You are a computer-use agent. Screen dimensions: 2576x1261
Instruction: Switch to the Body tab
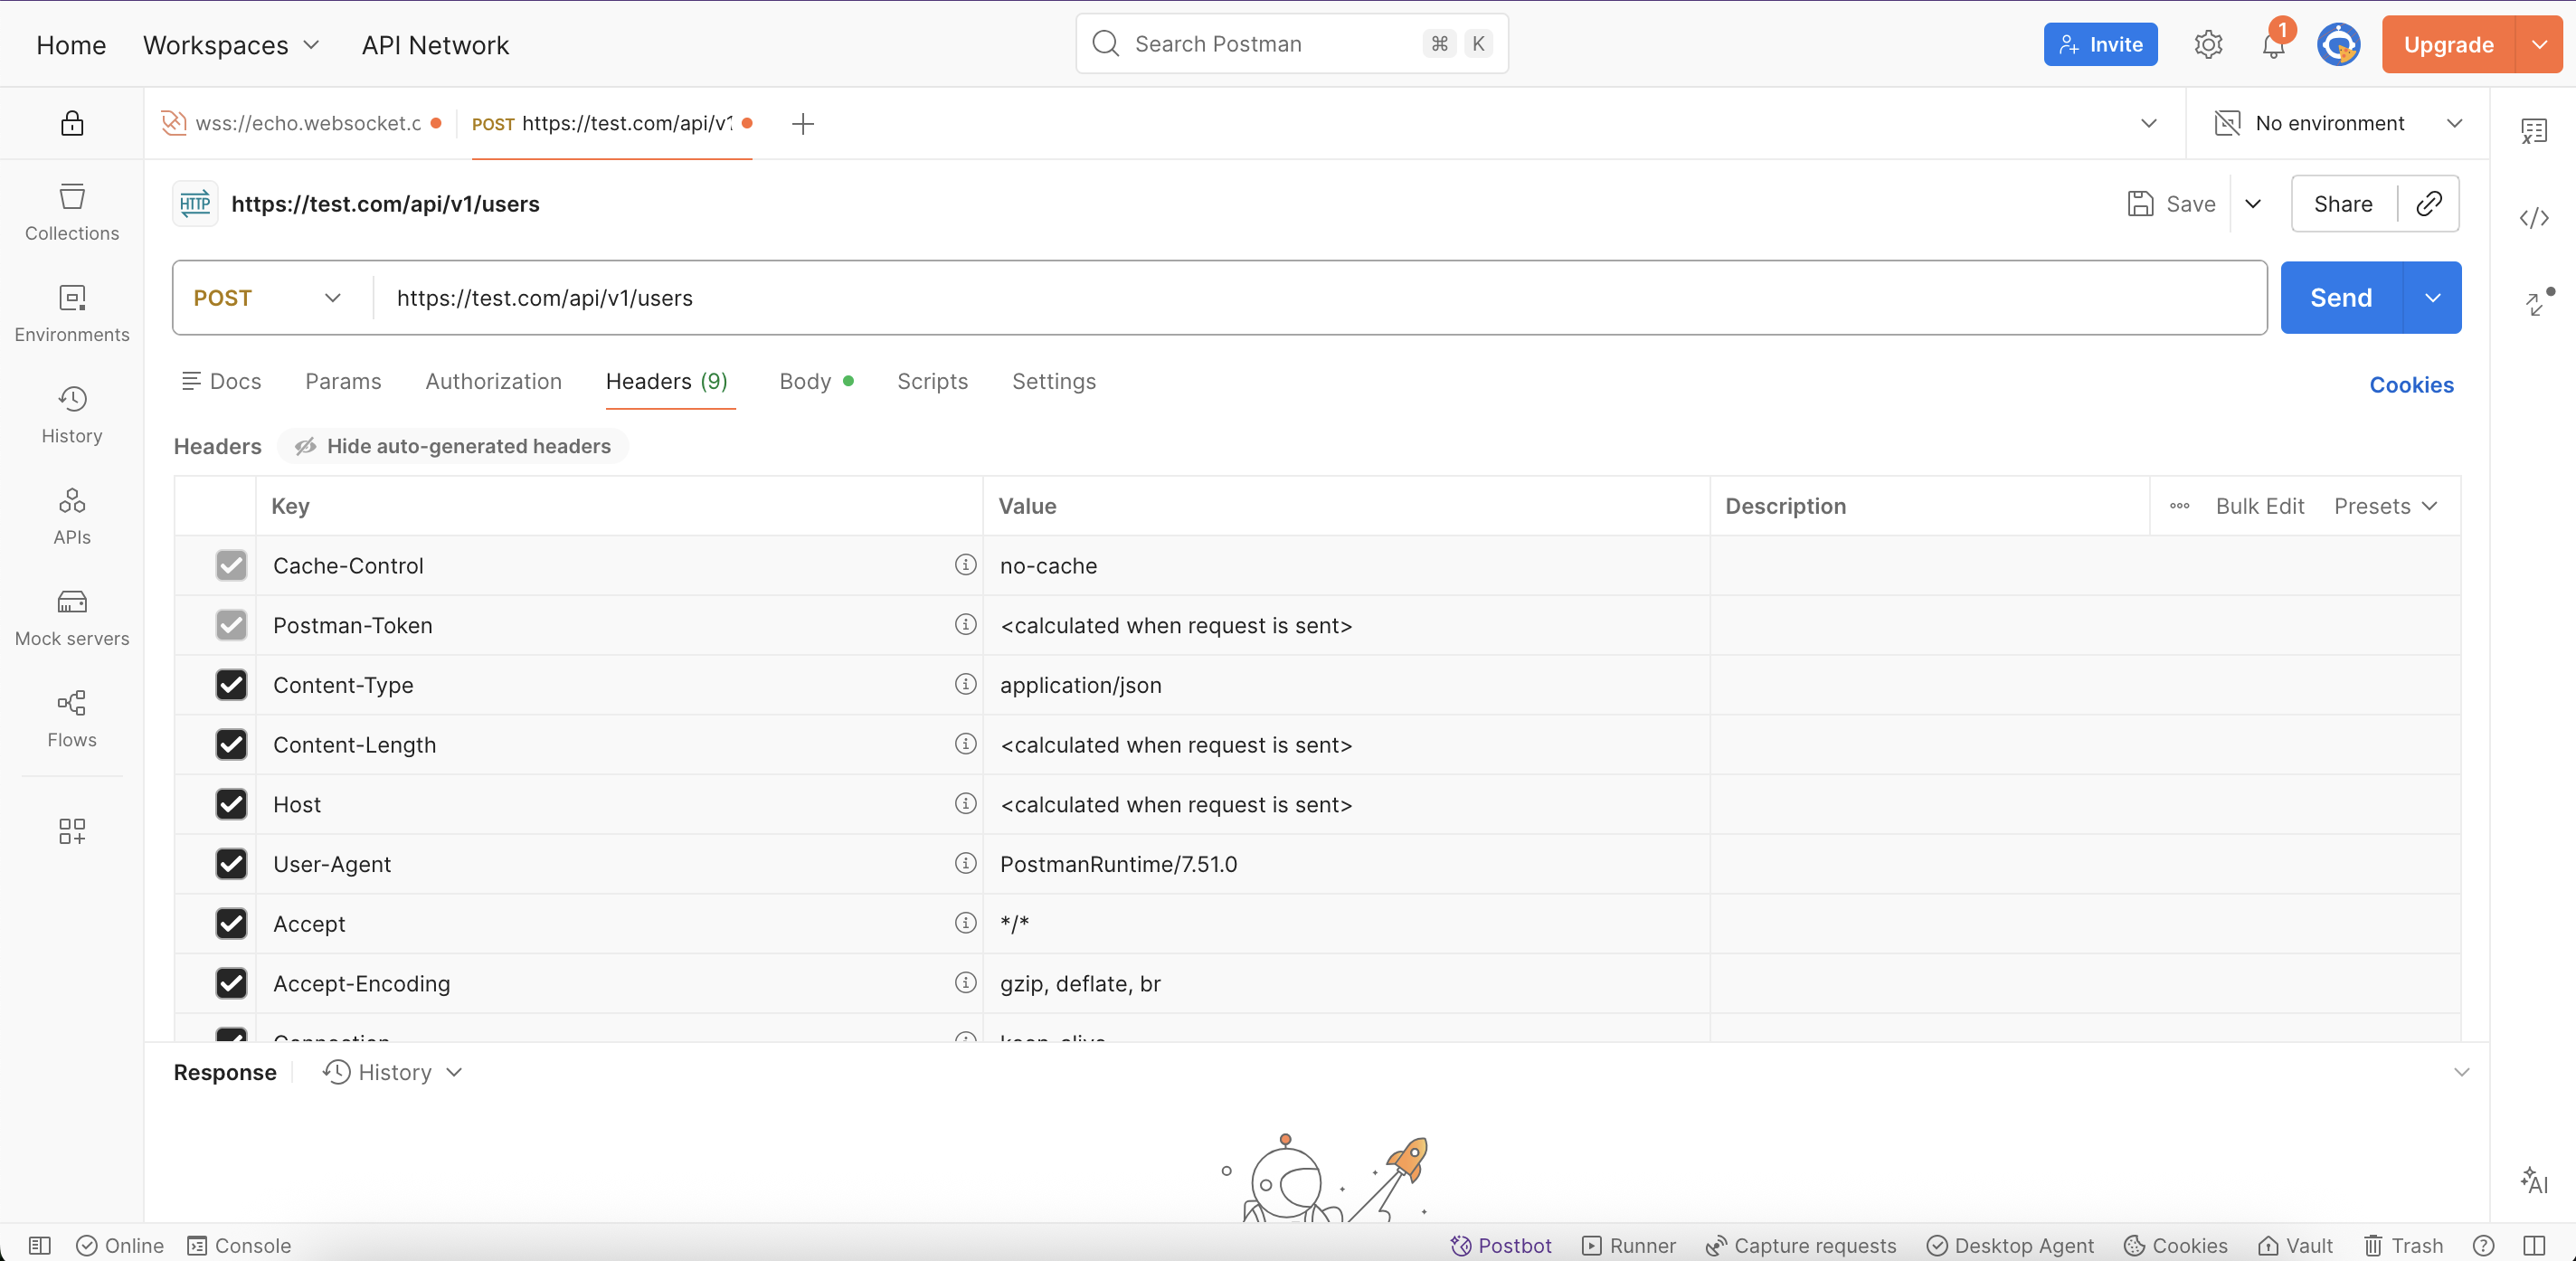[x=805, y=381]
